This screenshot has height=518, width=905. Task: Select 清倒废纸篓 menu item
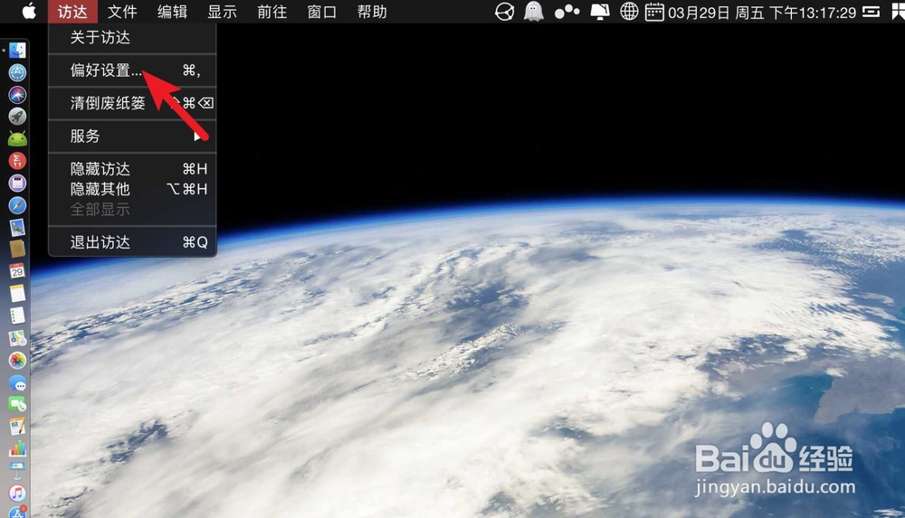tap(132, 103)
